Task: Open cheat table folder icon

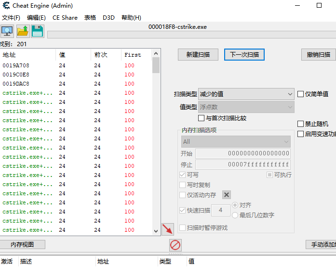Action: point(23,31)
